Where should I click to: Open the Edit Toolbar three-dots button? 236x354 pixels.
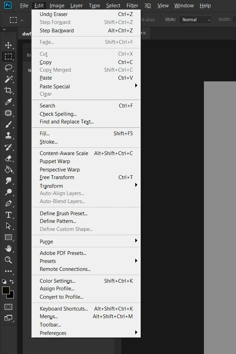point(8,271)
